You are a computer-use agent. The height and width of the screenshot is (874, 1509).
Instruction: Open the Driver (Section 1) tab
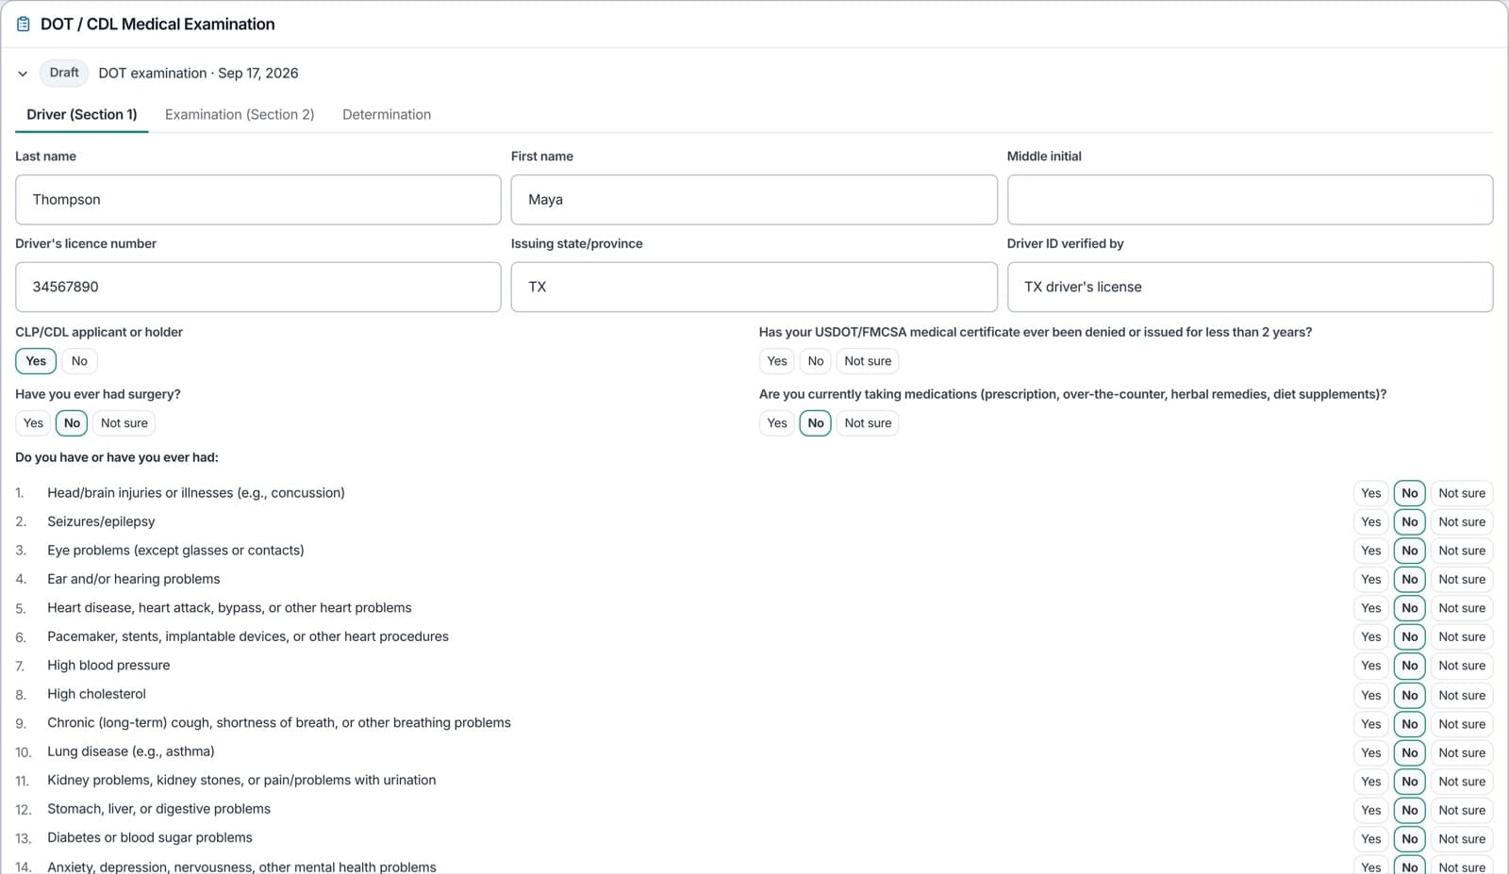[x=82, y=114]
